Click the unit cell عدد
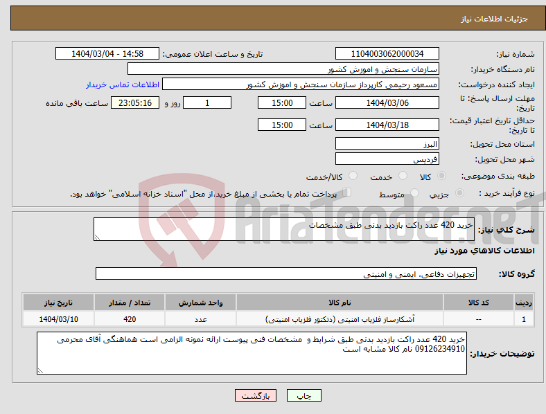Screen dimensions: 546x414 point(200,319)
